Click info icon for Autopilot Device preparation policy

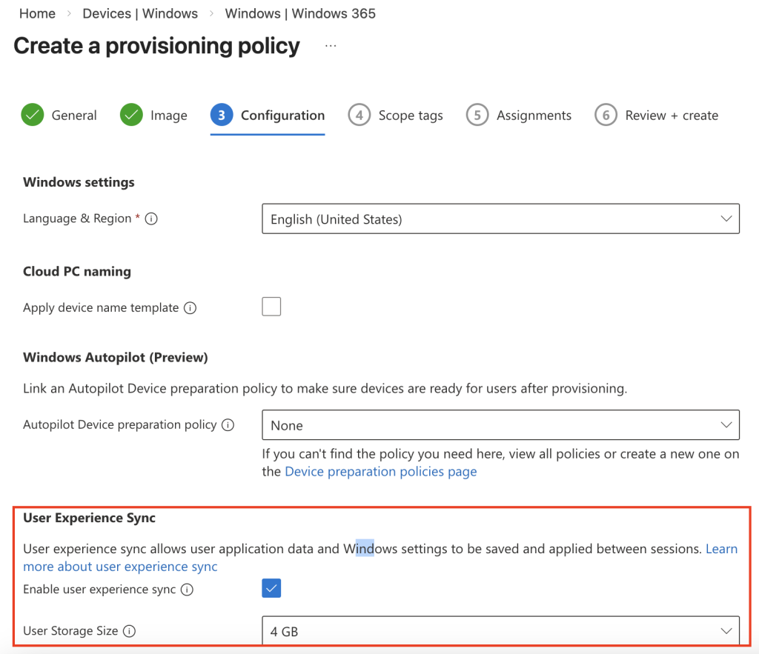coord(228,425)
